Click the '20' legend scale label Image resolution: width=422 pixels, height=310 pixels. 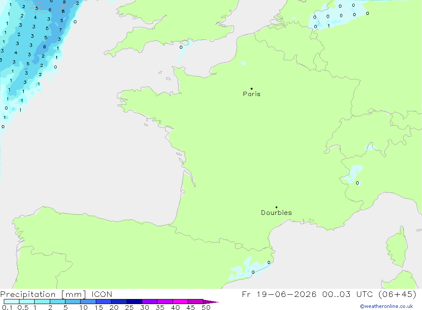pos(114,307)
